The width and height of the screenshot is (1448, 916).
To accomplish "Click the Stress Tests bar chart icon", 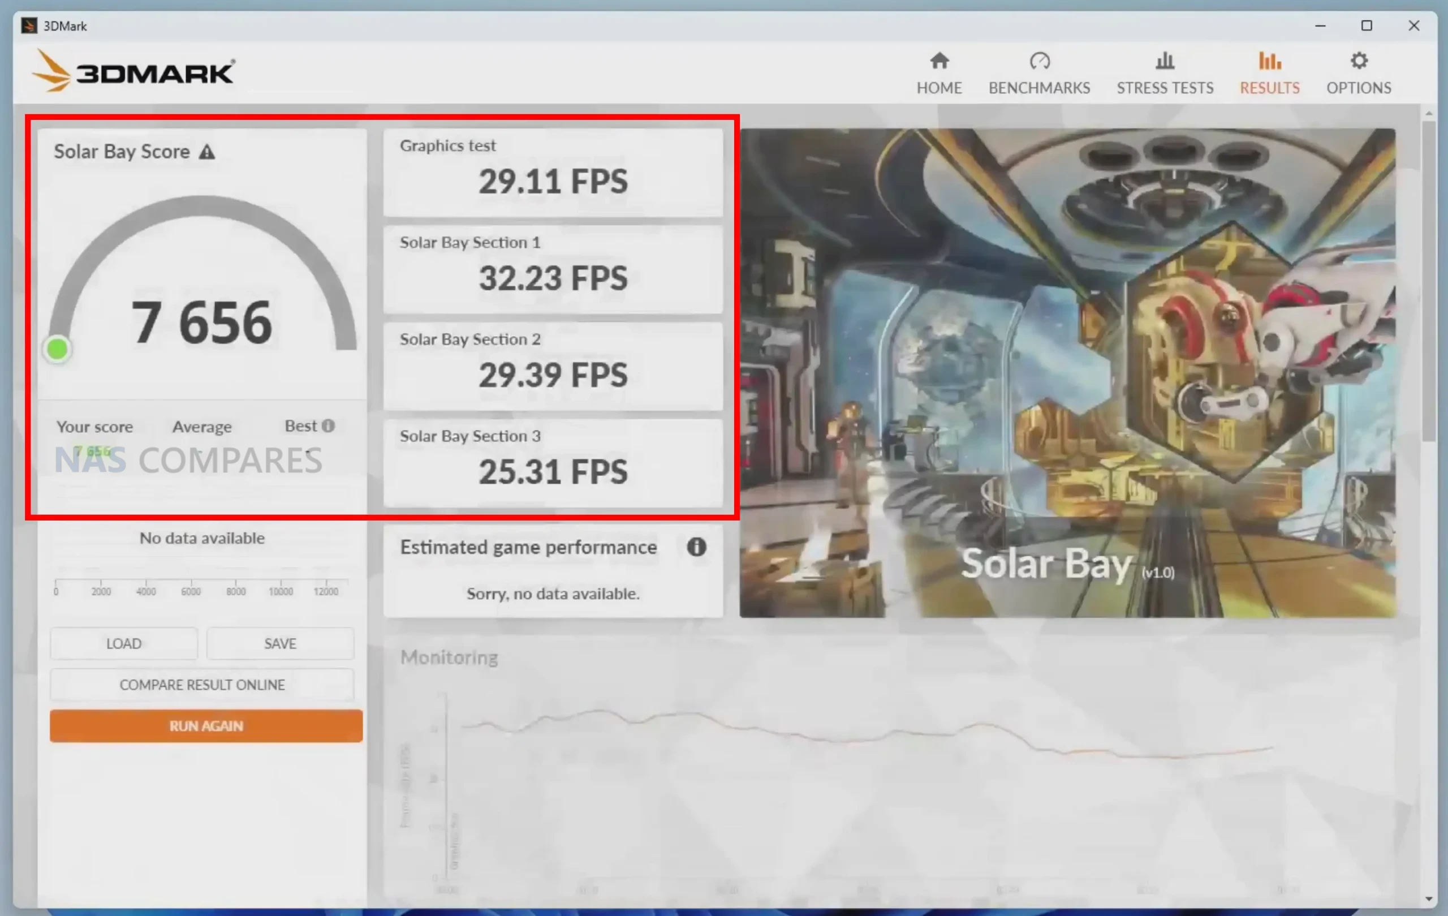I will click(x=1165, y=61).
